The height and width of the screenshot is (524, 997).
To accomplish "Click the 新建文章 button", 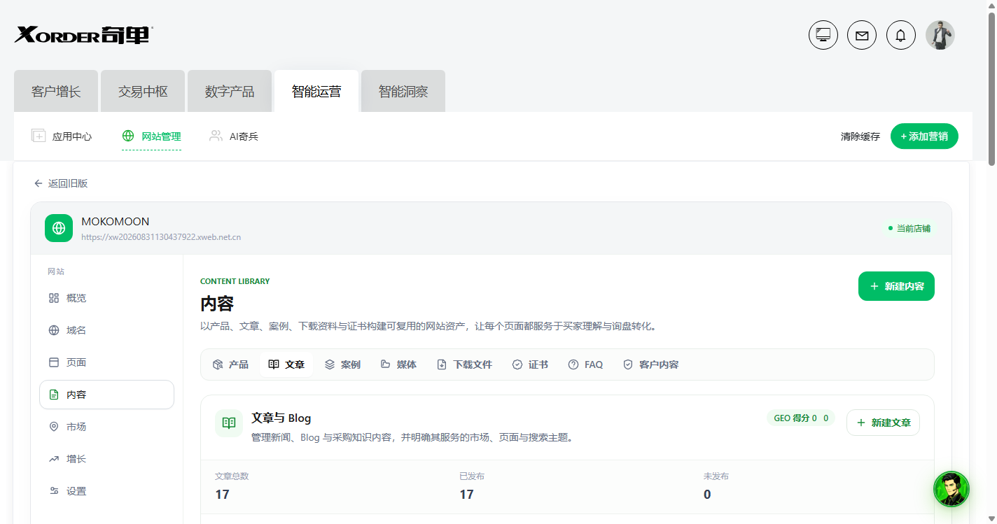I will coord(883,423).
